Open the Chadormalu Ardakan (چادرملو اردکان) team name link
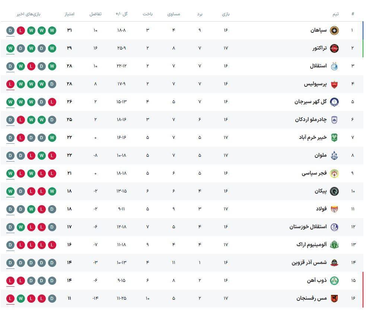This screenshot has width=366, height=312. (x=311, y=120)
